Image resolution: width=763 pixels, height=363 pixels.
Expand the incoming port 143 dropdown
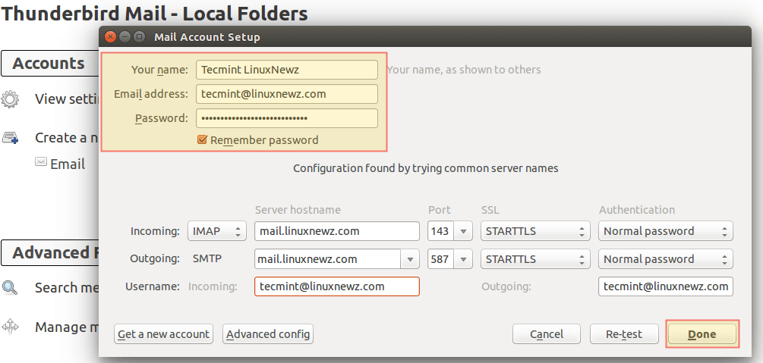463,231
